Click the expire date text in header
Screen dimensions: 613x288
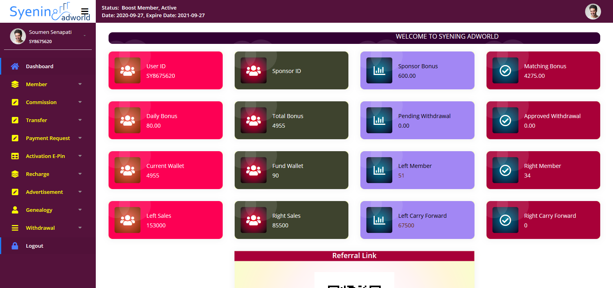[x=176, y=15]
